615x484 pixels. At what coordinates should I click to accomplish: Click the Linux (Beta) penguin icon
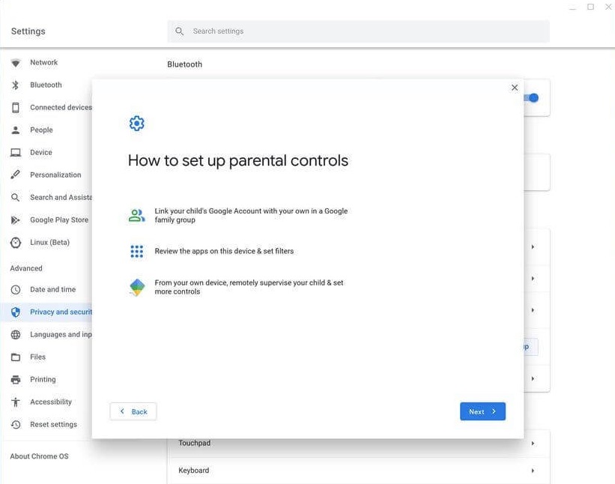point(15,242)
